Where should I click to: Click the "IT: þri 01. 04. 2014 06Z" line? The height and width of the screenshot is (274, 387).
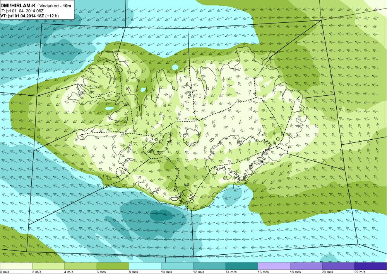[x=22, y=11]
